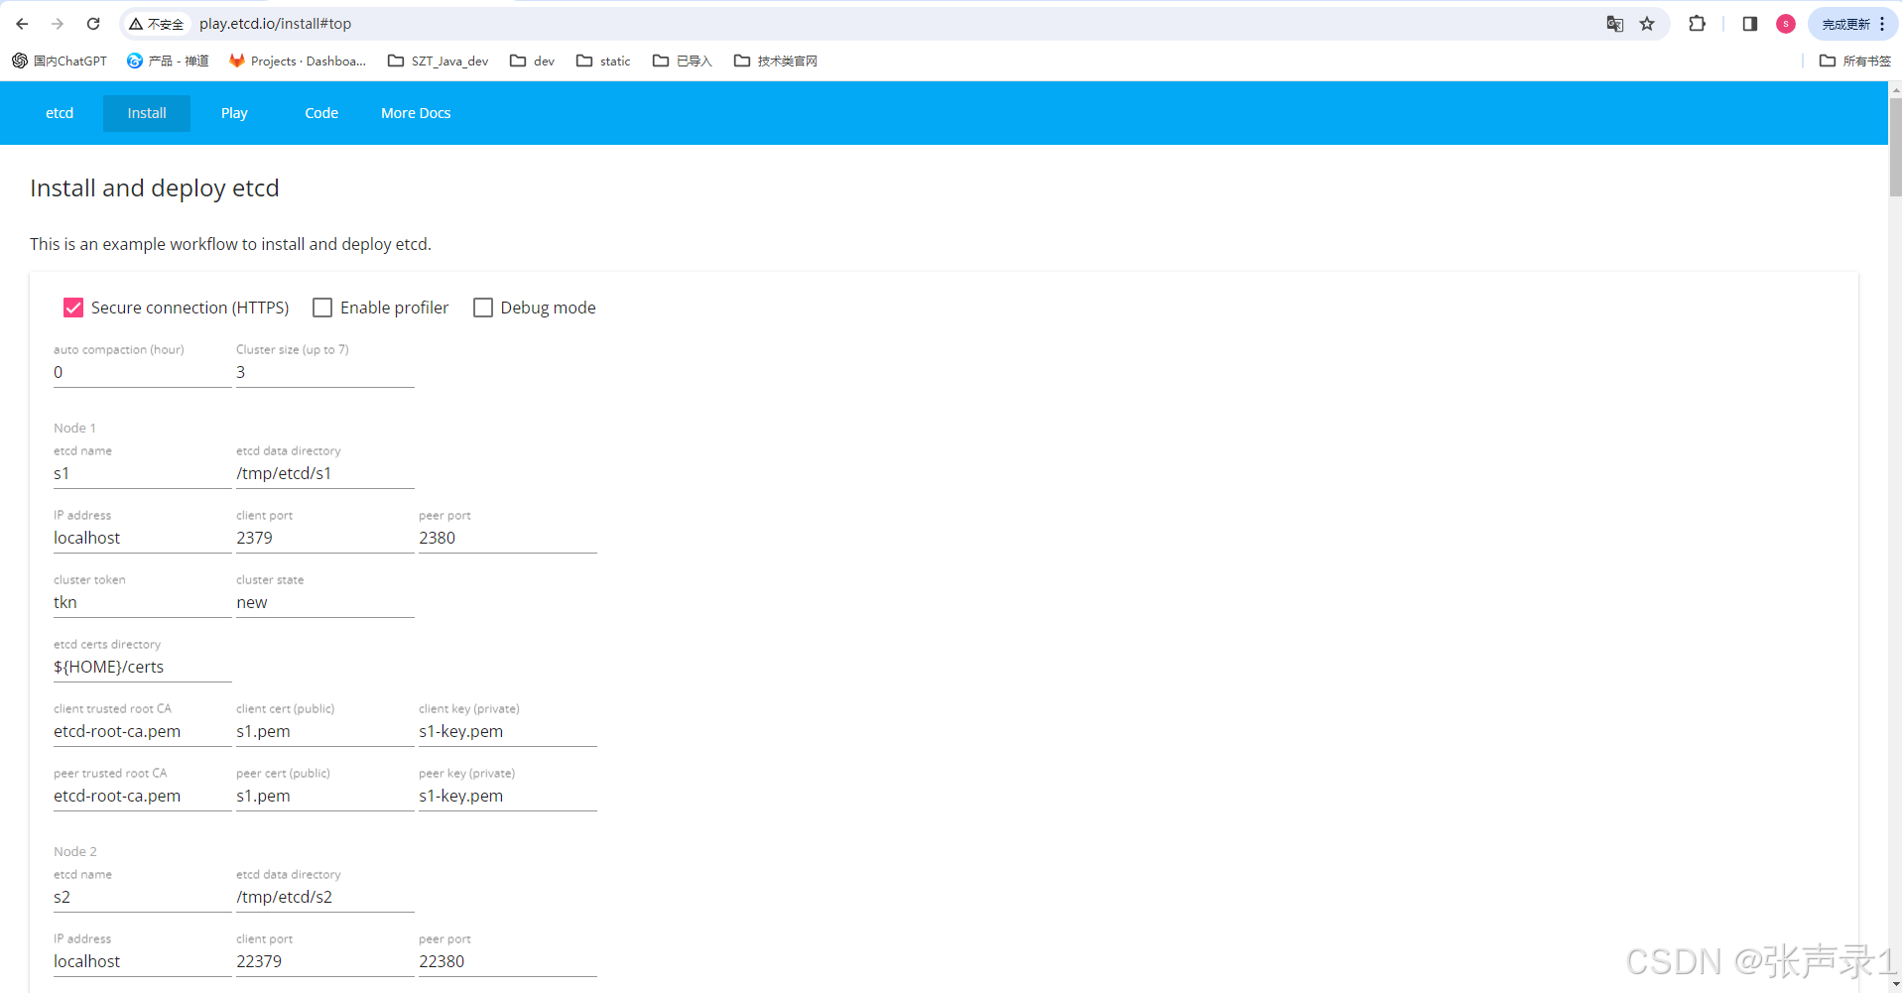Image resolution: width=1902 pixels, height=993 pixels.
Task: Open the user profile avatar
Action: pos(1786,24)
